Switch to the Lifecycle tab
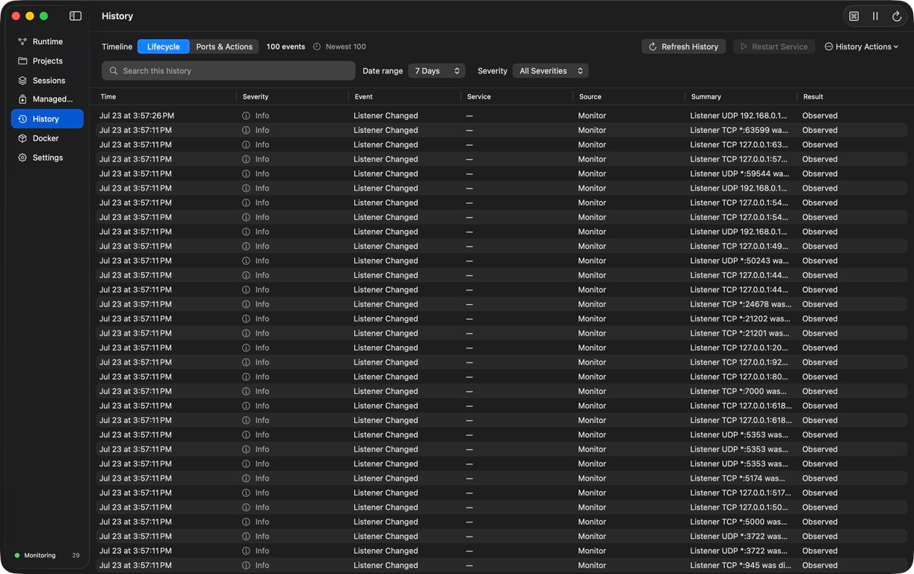The height and width of the screenshot is (574, 914). pos(163,46)
